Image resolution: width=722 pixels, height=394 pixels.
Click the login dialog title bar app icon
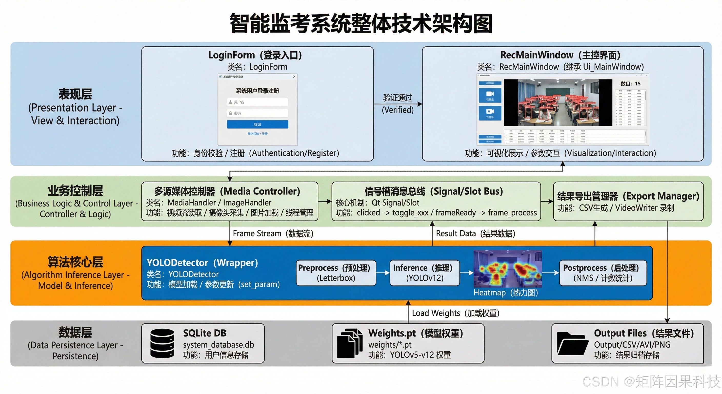(220, 76)
